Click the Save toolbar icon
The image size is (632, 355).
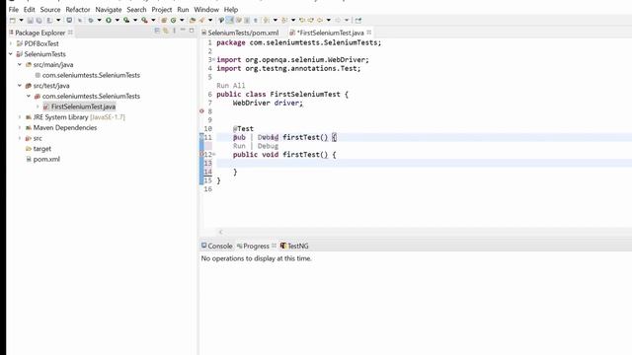[x=31, y=20]
